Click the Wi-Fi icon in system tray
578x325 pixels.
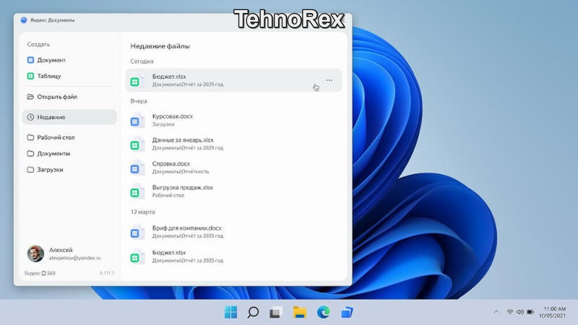pyautogui.click(x=510, y=312)
